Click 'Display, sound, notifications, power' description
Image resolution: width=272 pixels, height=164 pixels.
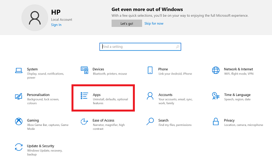pos(45,76)
